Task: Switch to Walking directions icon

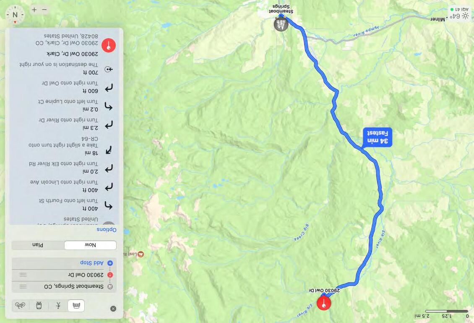Action: (x=58, y=305)
